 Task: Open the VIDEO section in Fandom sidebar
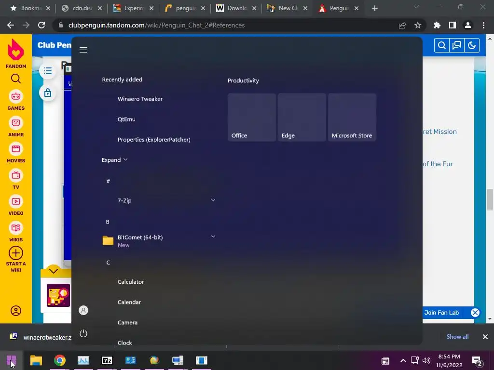pos(16,206)
